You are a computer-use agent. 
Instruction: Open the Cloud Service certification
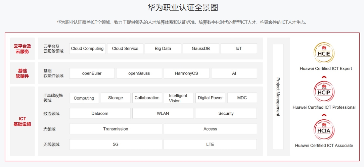point(125,49)
